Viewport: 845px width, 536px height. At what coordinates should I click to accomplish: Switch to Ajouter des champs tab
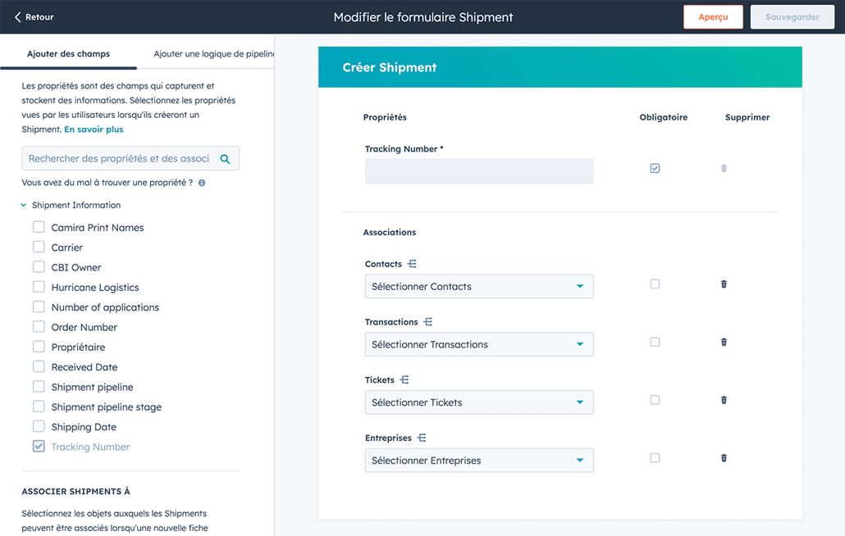click(x=68, y=54)
